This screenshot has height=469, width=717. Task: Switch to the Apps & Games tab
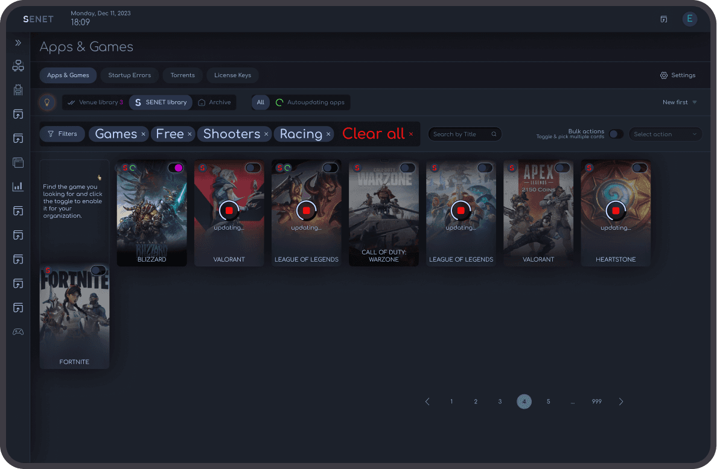click(x=68, y=75)
